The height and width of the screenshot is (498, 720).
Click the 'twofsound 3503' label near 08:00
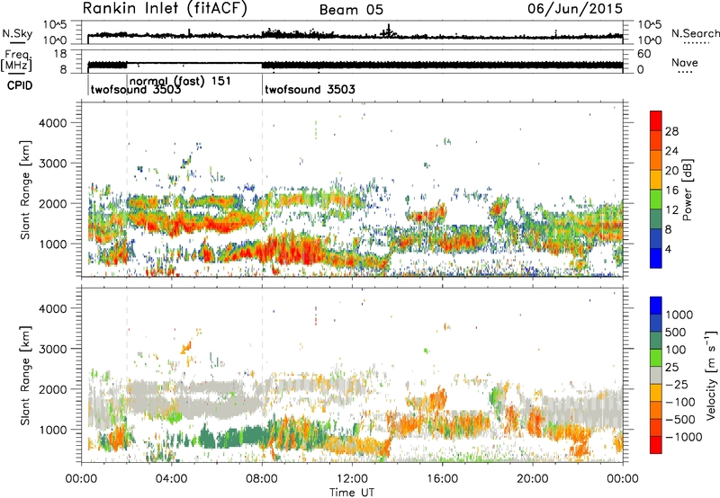coord(310,89)
